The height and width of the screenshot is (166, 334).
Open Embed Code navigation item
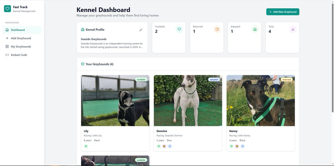pos(22,55)
